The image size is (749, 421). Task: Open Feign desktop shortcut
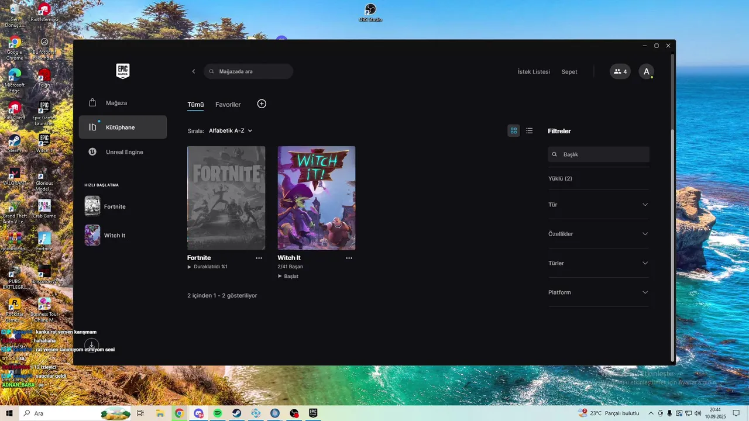point(44,78)
